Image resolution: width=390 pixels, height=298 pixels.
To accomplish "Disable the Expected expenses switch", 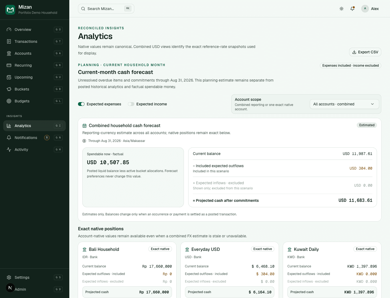I will [81, 104].
